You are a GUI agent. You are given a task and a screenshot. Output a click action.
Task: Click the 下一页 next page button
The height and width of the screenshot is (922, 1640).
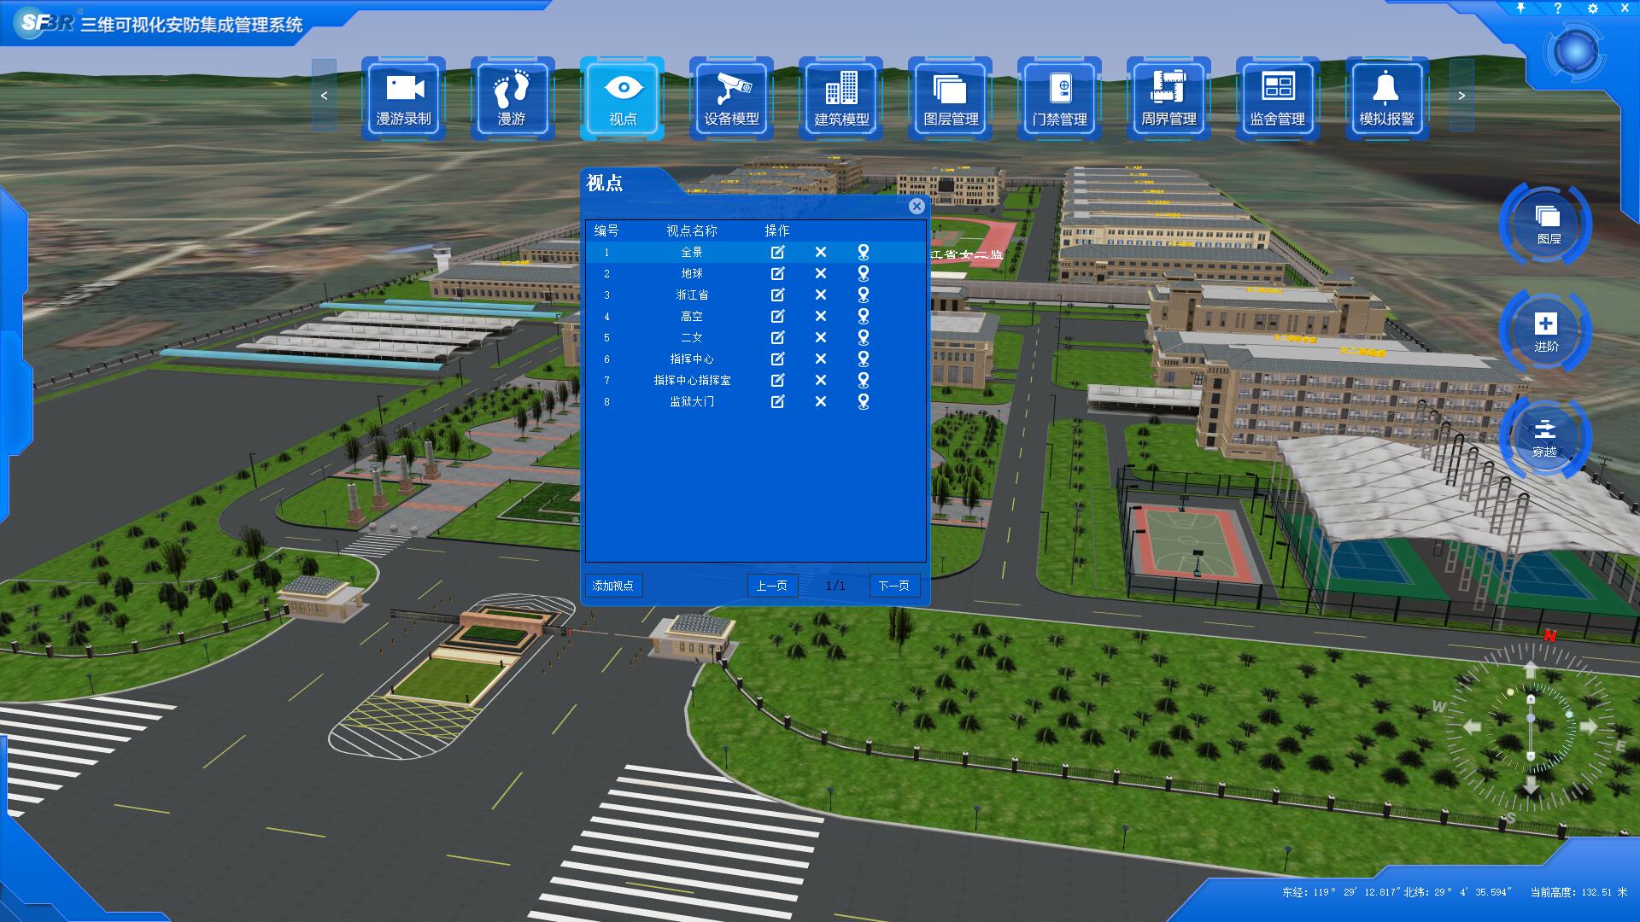point(893,586)
